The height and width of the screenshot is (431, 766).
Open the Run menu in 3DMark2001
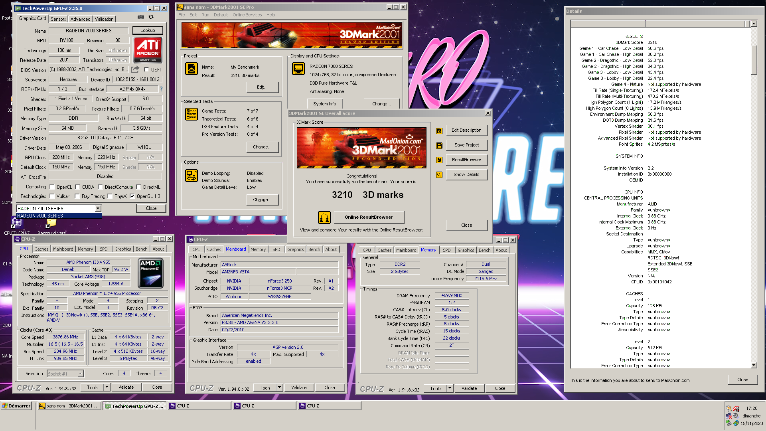(x=205, y=15)
